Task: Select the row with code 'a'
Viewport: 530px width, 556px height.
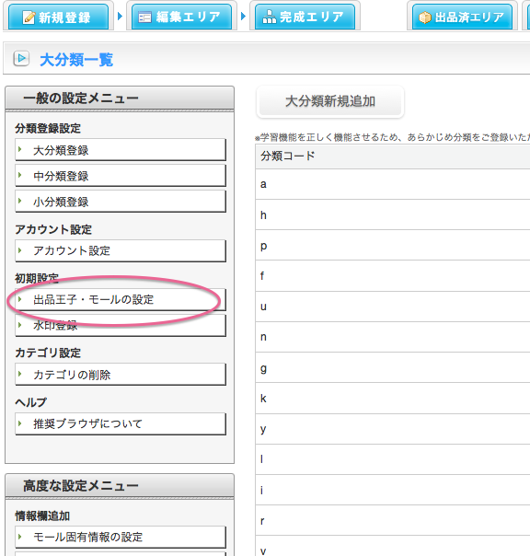Action: click(x=393, y=184)
